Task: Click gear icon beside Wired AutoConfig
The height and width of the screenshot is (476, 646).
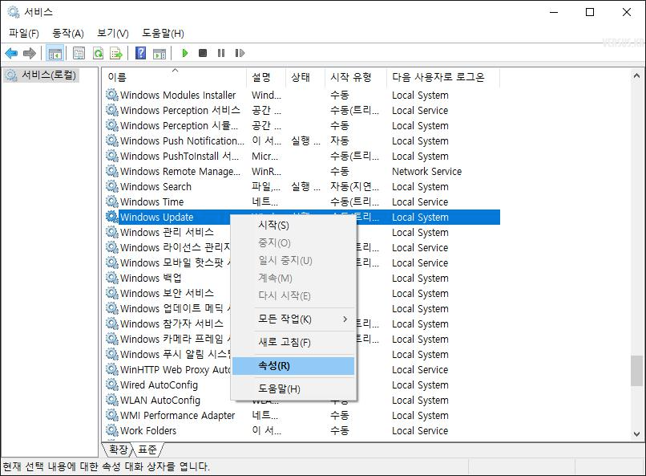Action: click(112, 384)
